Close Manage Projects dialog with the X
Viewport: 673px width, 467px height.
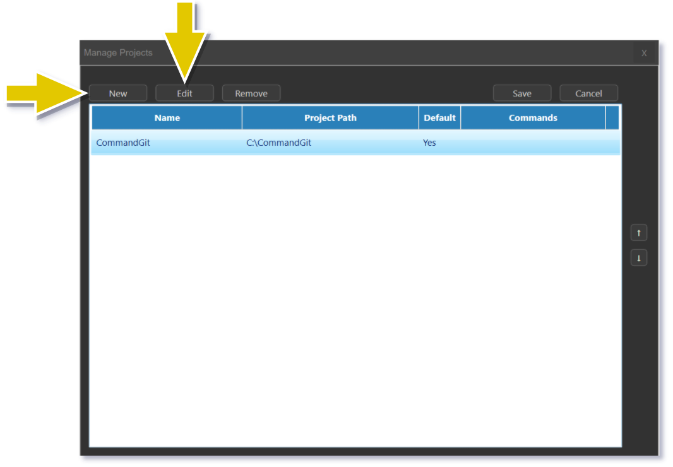click(643, 53)
